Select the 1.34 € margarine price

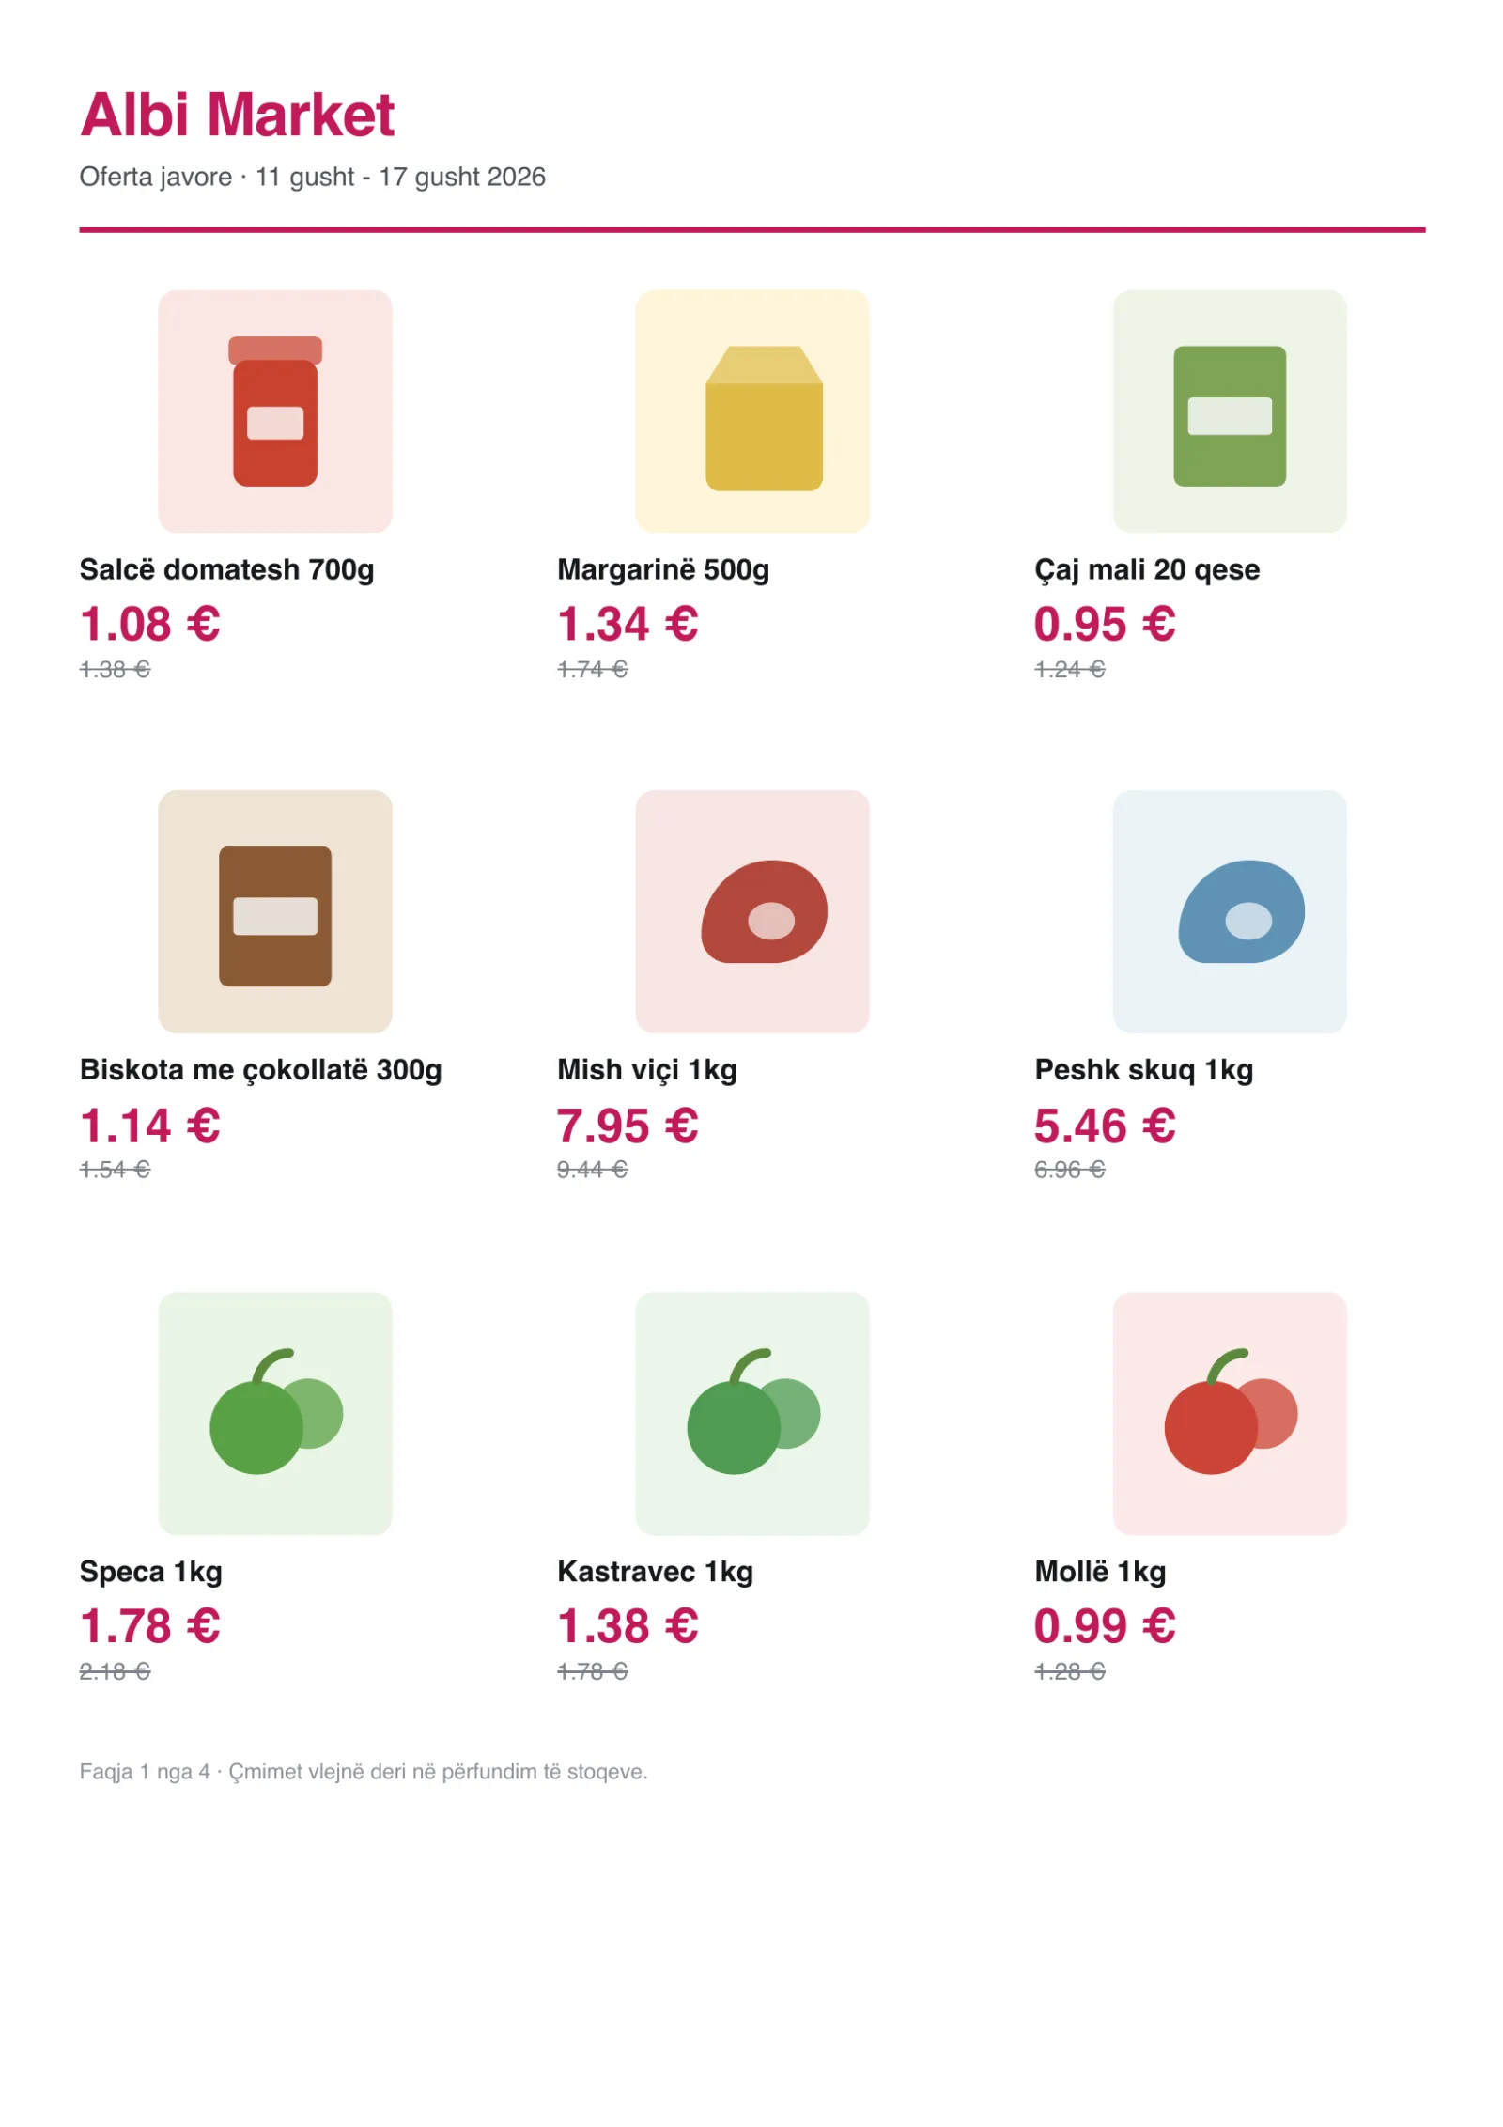[627, 624]
